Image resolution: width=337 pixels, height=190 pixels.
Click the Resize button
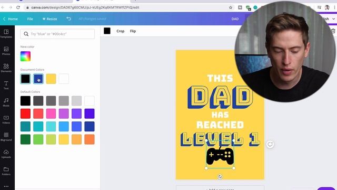[49, 19]
